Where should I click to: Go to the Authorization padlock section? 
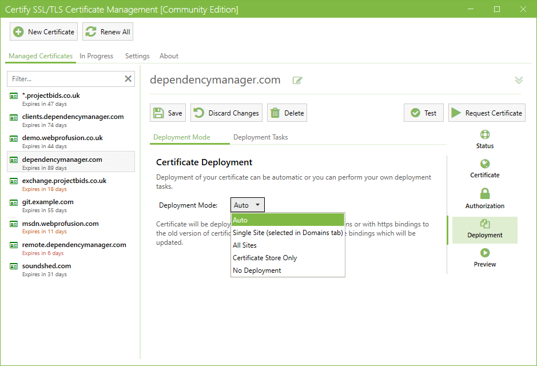tap(485, 199)
